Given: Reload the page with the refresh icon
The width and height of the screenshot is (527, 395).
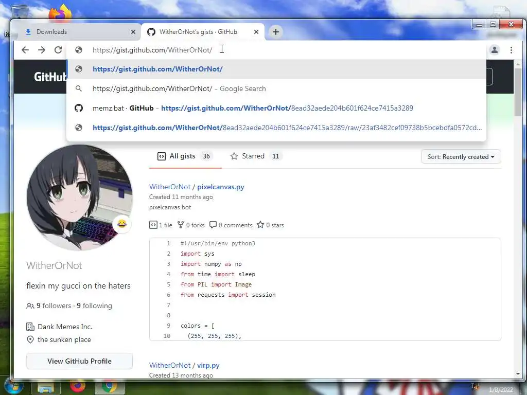Looking at the screenshot, I should pos(58,50).
